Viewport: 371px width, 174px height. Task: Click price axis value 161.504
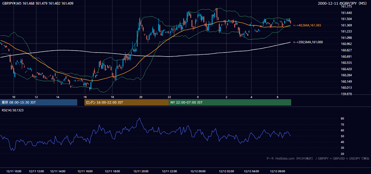(x=347, y=19)
